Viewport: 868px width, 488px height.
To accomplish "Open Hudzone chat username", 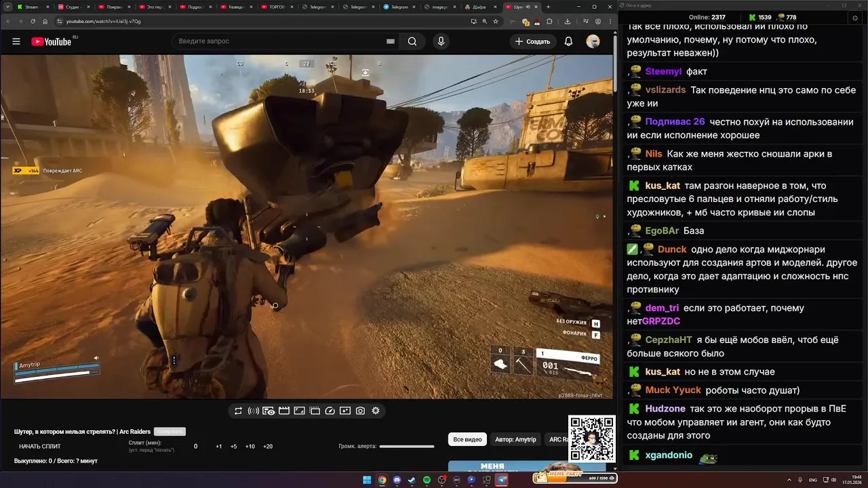I will tap(665, 409).
